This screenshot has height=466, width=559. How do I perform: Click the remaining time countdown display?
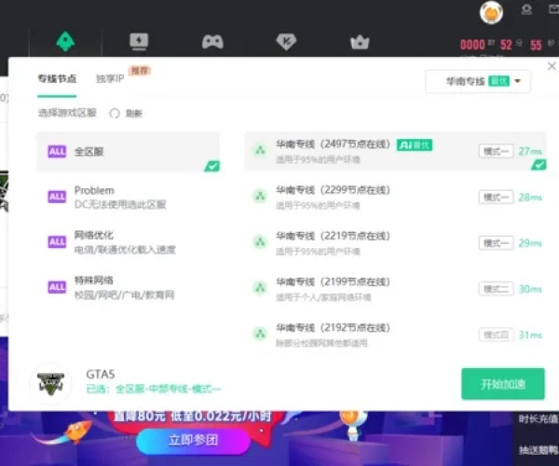click(507, 45)
